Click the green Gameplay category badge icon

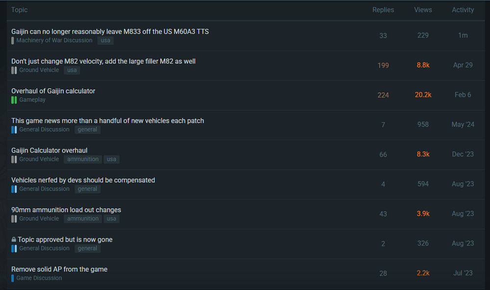(14, 100)
